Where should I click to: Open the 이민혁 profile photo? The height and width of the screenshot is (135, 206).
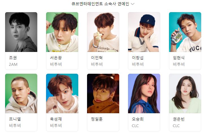103,32
